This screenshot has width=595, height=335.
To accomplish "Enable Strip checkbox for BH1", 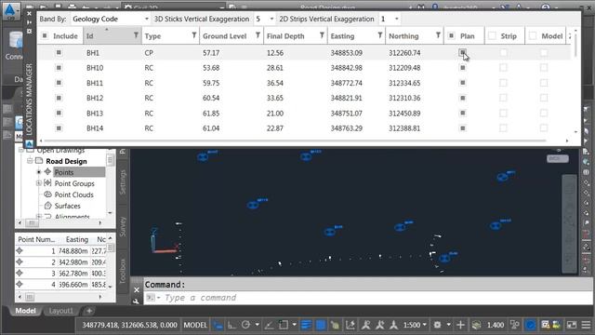I will (x=503, y=52).
